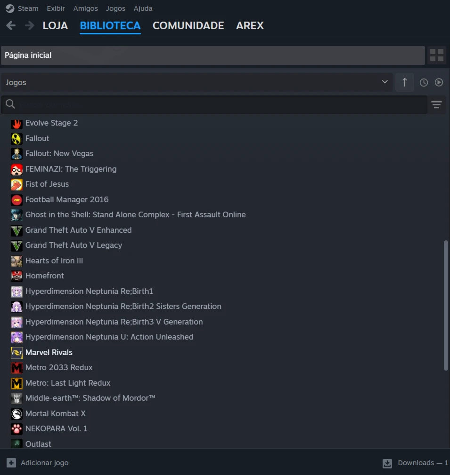This screenshot has width=450, height=475.
Task: Select Middle-earth: Shadow of Mordor
Action: tap(90, 398)
